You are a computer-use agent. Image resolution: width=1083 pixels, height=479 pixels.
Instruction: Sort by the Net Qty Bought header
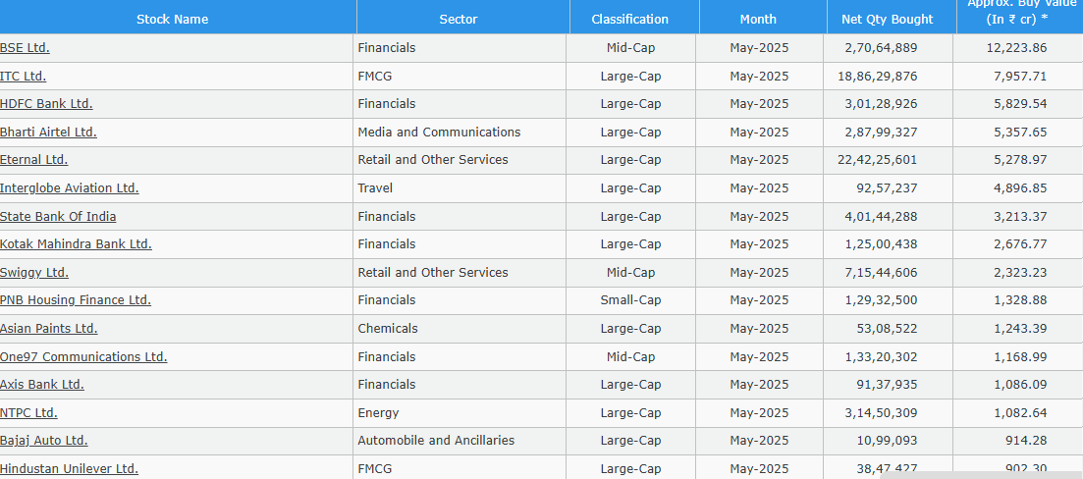click(x=888, y=19)
